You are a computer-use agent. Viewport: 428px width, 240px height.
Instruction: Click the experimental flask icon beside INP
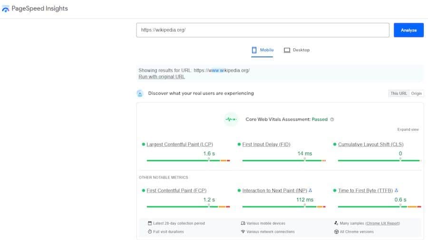(x=311, y=190)
